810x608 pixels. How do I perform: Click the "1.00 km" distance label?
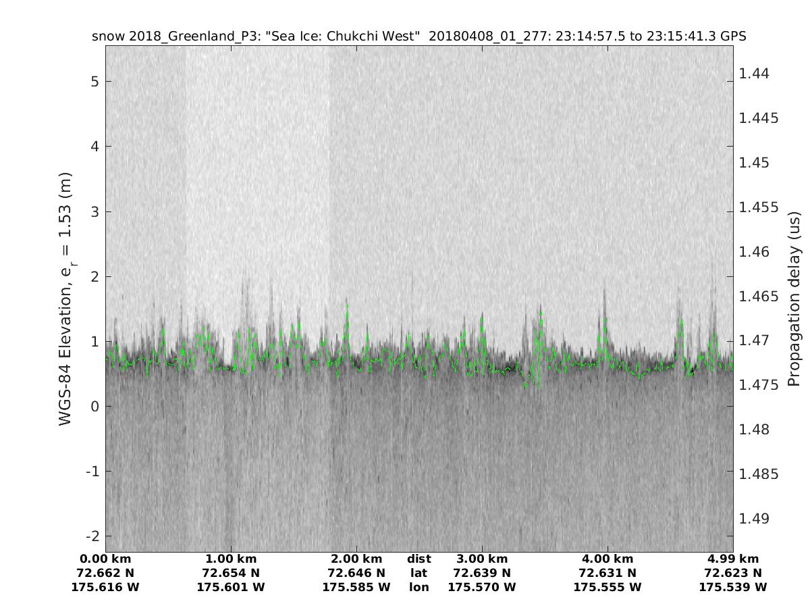click(x=231, y=559)
